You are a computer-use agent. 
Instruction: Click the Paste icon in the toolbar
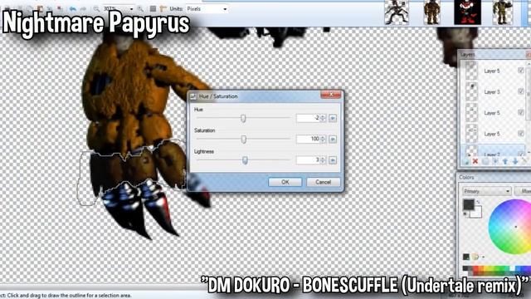coord(40,9)
